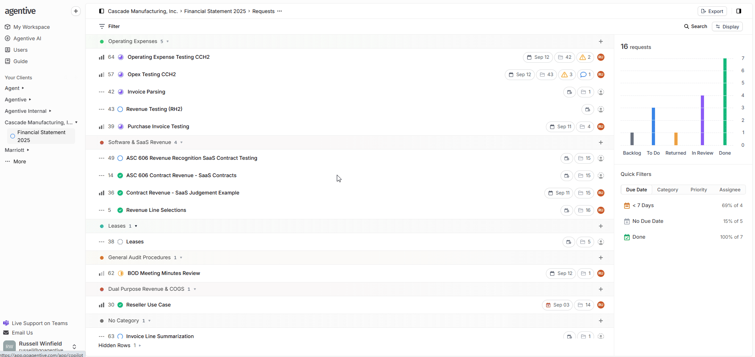The image size is (755, 357).
Task: Expand the Hidden Rows section
Action: (140, 346)
